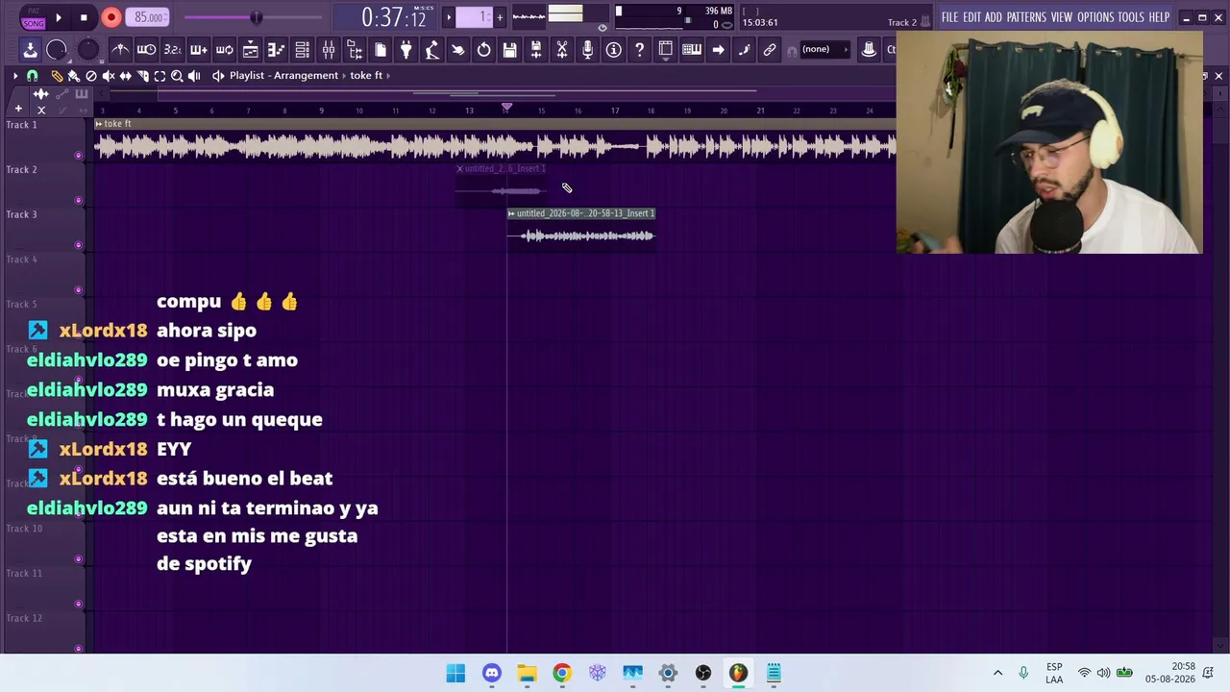The width and height of the screenshot is (1230, 692).
Task: Select the Playback speaker tool
Action: [195, 75]
